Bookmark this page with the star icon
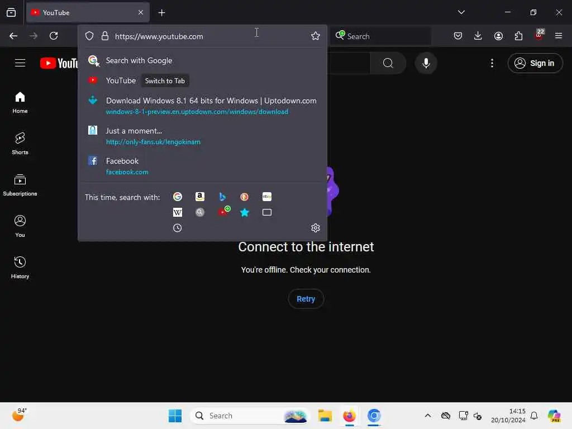The height and width of the screenshot is (429, 572). point(316,36)
